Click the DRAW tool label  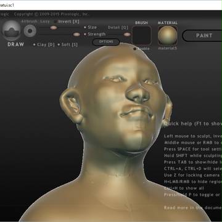16,44
